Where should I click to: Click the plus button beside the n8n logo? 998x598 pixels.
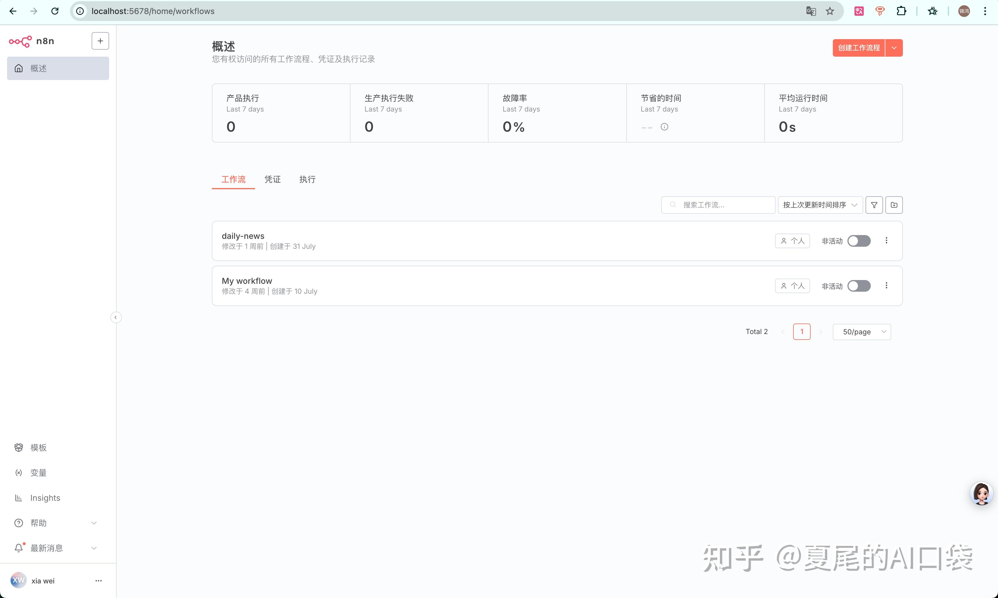(x=100, y=41)
